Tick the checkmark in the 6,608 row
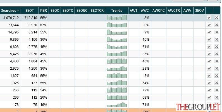This screenshot has width=222, height=112. pos(209,47)
